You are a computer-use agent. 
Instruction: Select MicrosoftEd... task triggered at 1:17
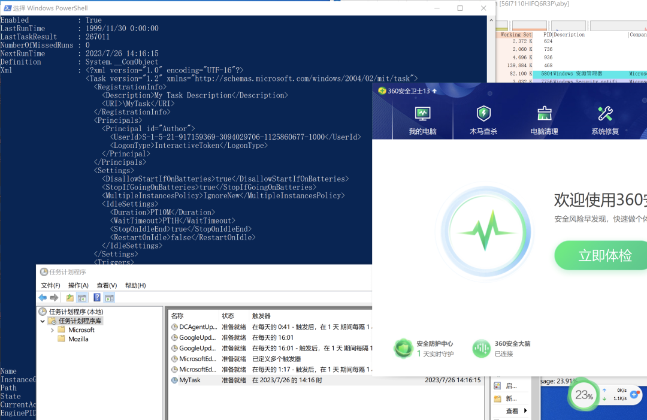pos(271,370)
